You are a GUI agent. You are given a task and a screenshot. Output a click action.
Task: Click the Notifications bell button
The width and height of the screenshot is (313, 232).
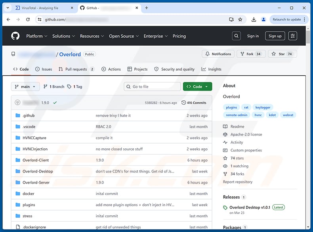click(218, 54)
